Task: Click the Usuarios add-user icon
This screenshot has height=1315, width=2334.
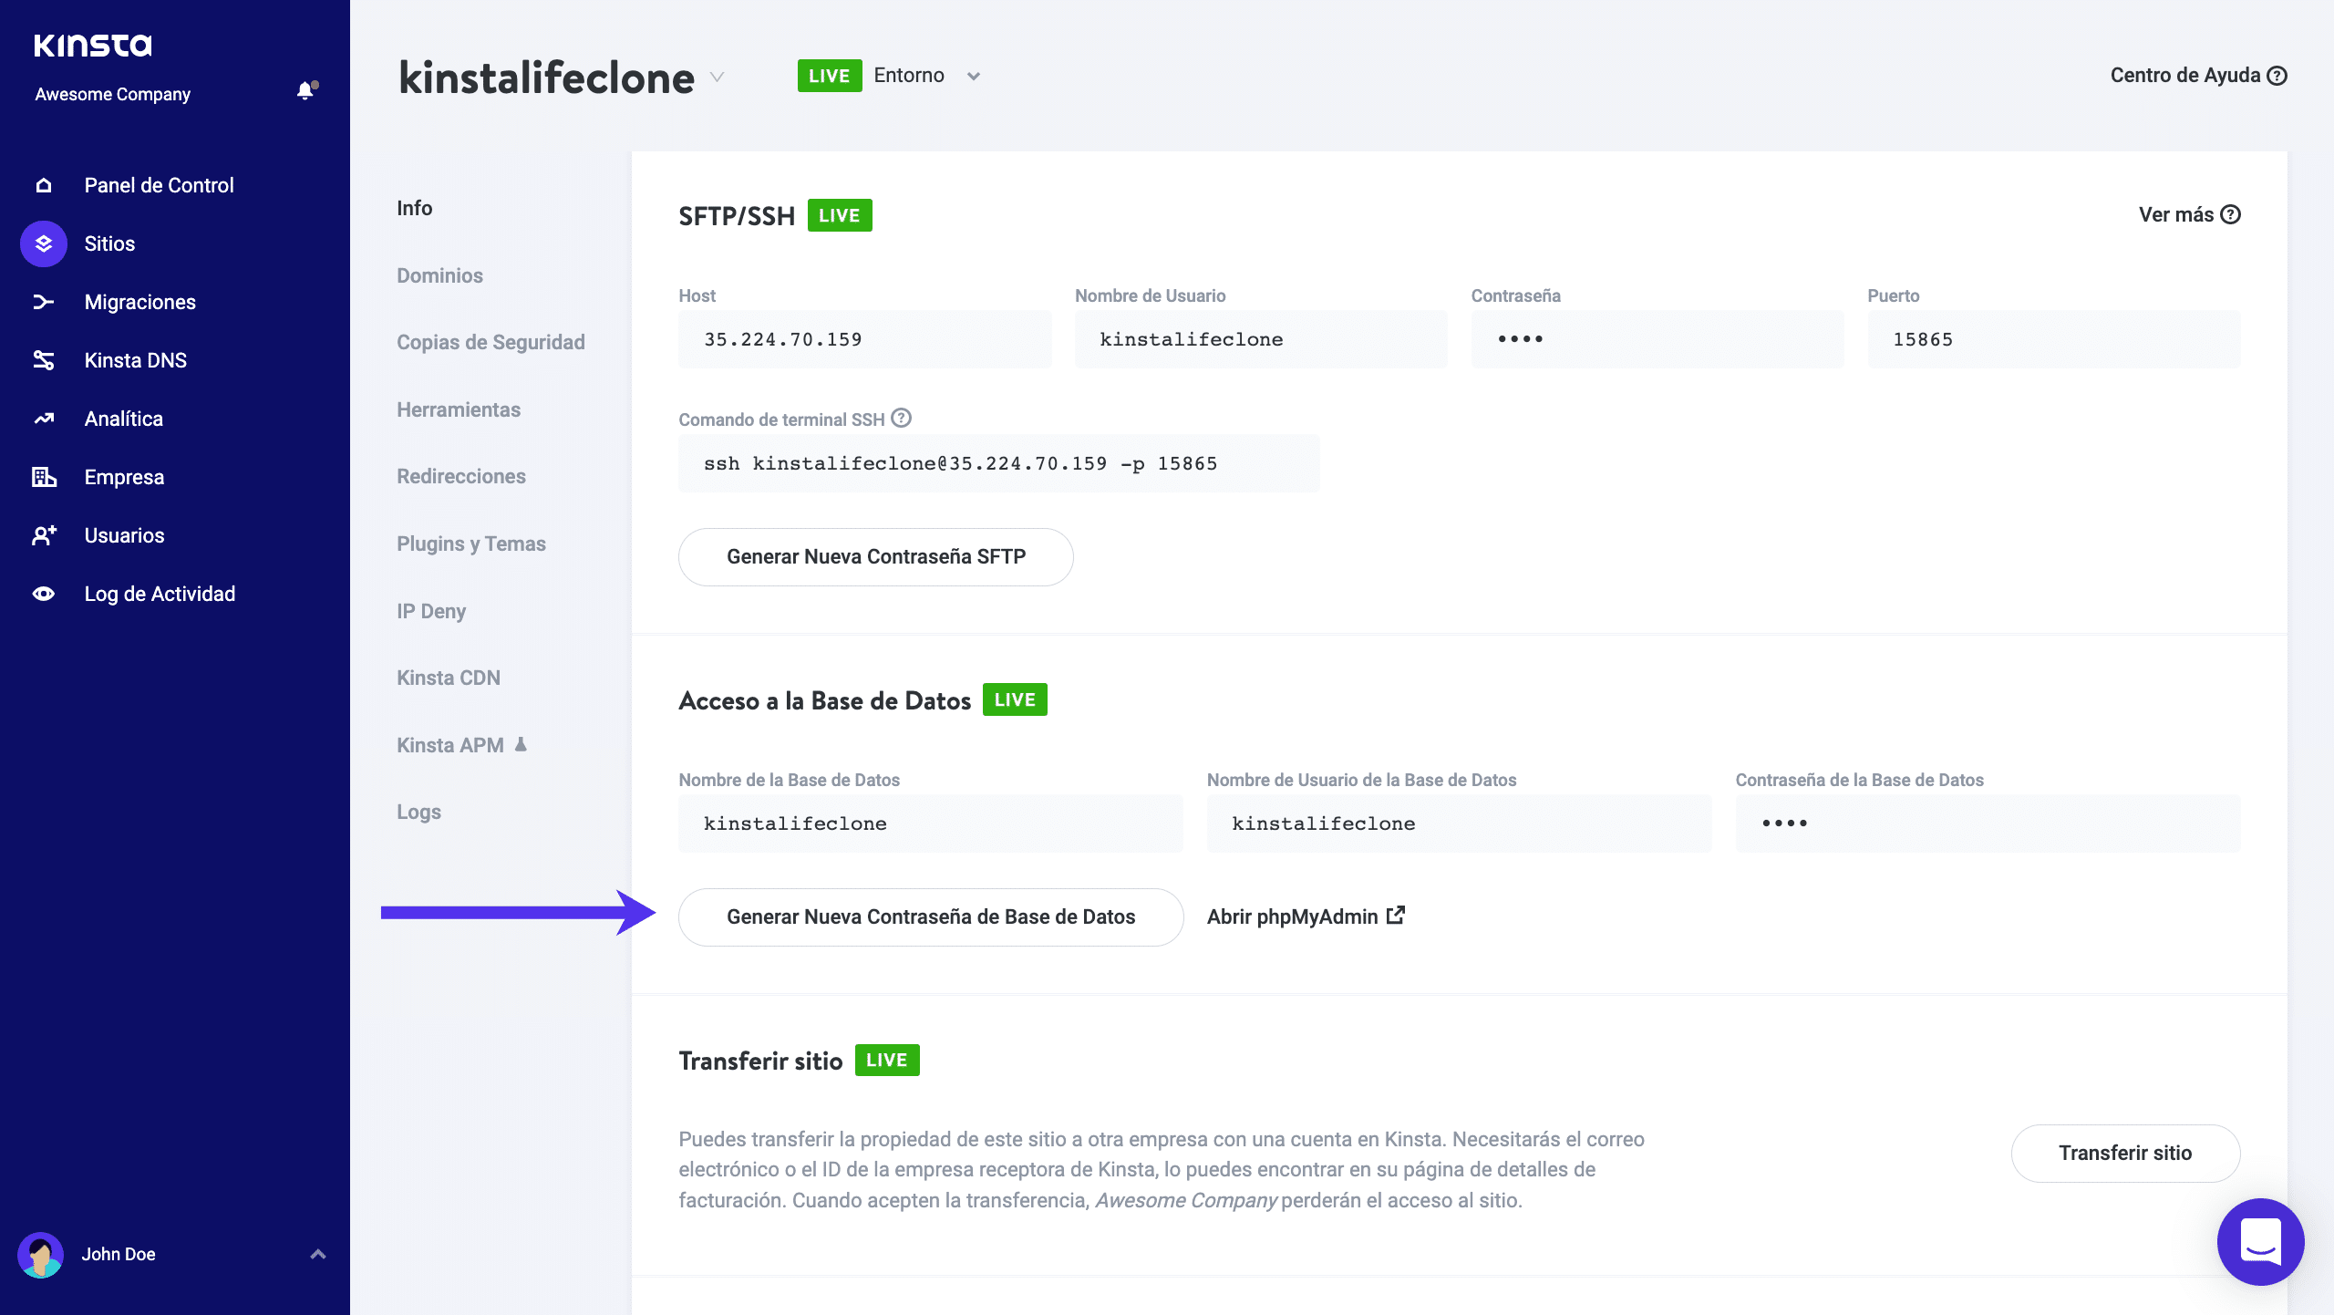Action: click(x=44, y=535)
